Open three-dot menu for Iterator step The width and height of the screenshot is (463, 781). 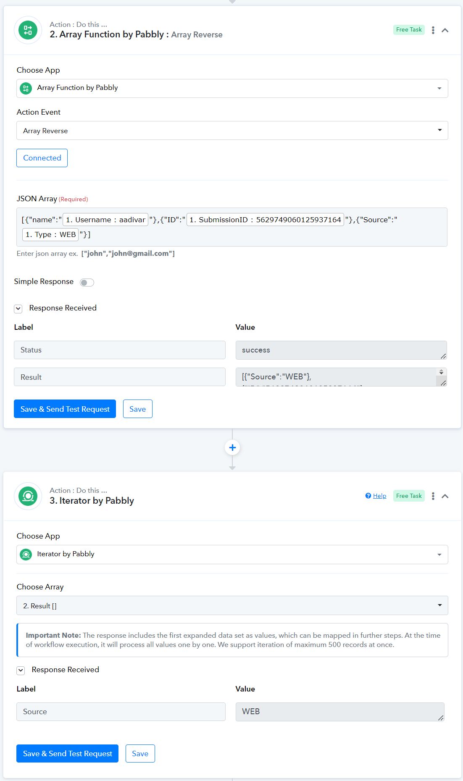(433, 496)
